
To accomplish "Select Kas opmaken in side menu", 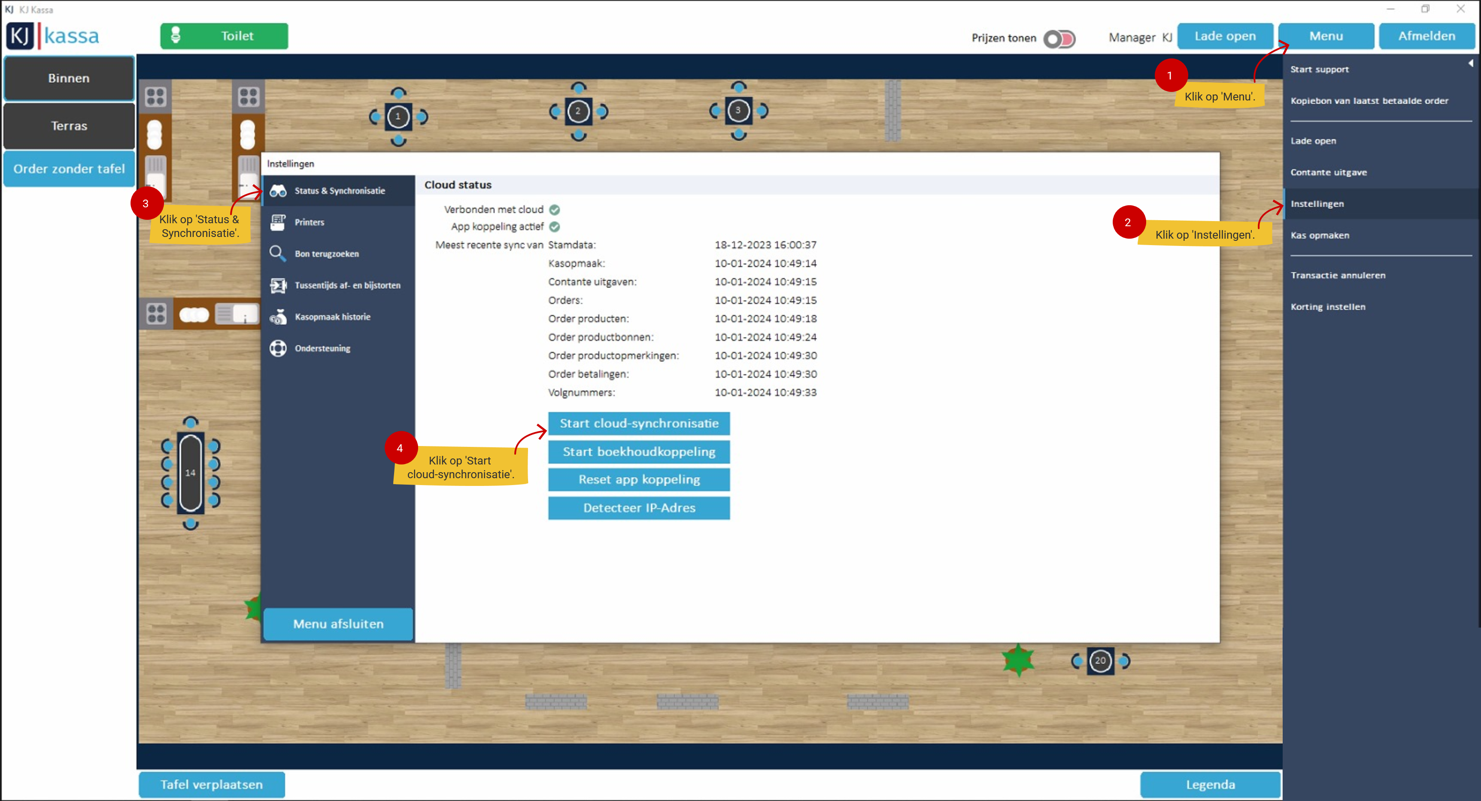I will point(1320,235).
